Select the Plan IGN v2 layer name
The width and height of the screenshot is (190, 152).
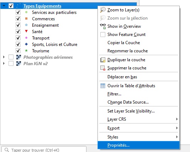(36, 64)
